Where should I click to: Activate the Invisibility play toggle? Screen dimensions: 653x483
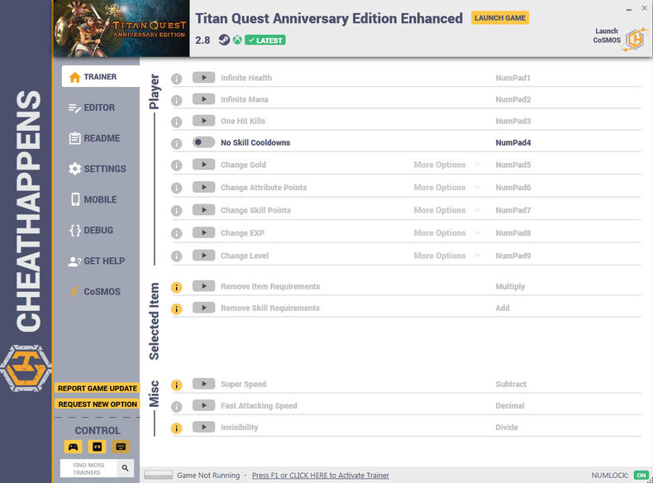pyautogui.click(x=203, y=427)
